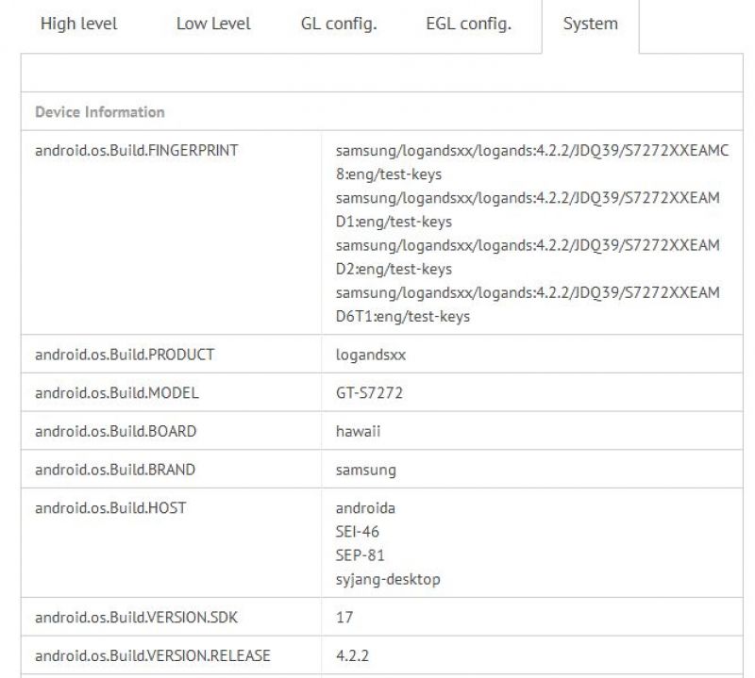Select the android.os.Build.FINGERPRINT label

pyautogui.click(x=137, y=150)
